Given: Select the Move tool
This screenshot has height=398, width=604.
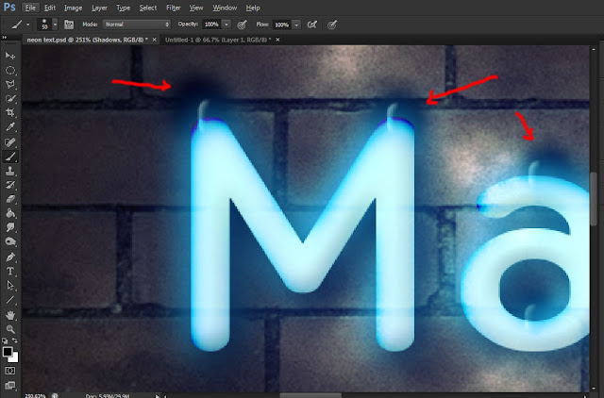Looking at the screenshot, I should (x=10, y=56).
